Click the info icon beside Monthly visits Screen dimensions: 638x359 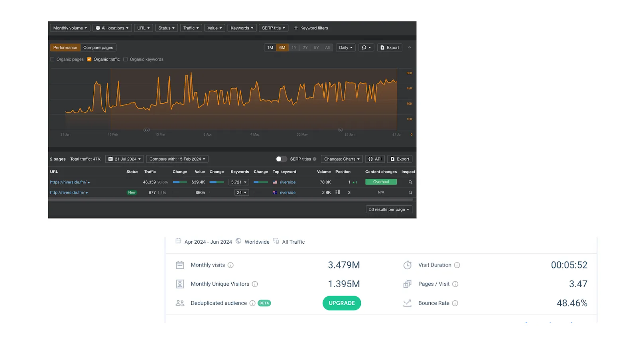click(x=230, y=265)
